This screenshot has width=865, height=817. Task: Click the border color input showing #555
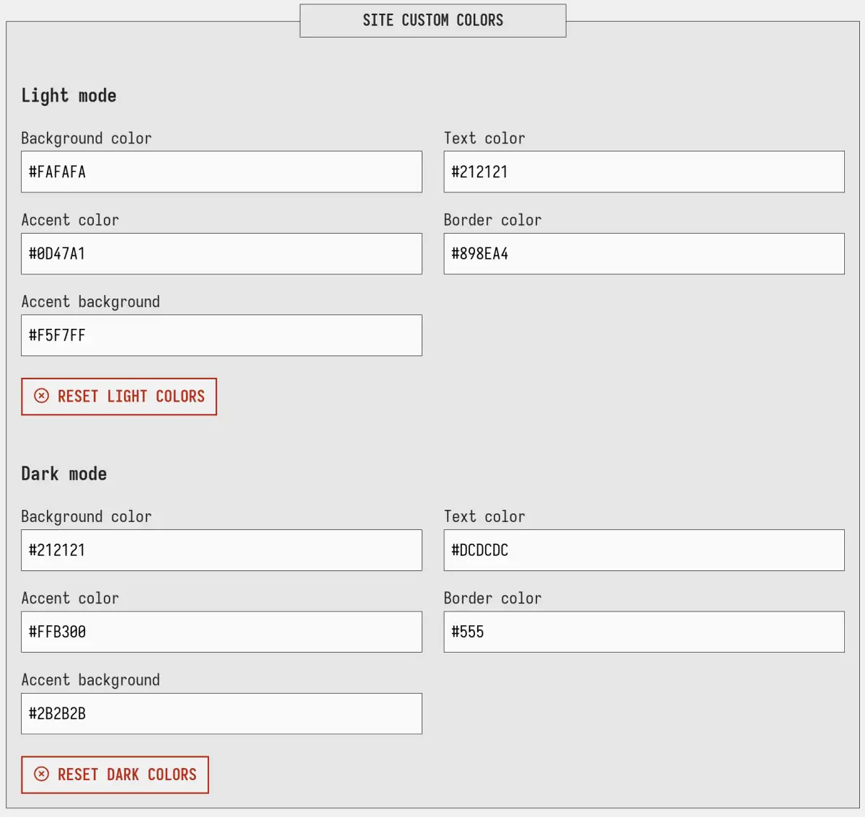click(644, 632)
